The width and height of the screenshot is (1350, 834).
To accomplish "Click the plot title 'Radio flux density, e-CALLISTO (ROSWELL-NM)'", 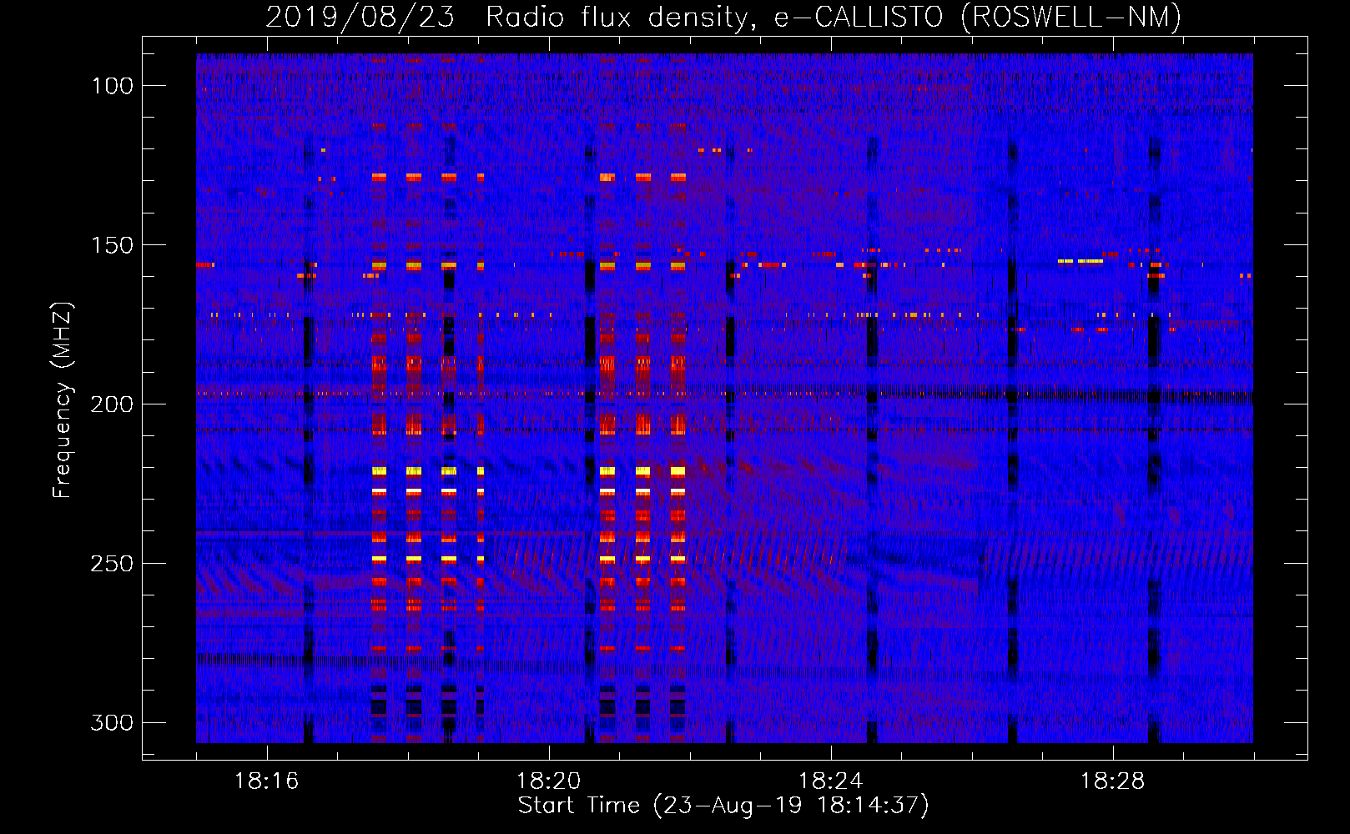I will (x=834, y=17).
